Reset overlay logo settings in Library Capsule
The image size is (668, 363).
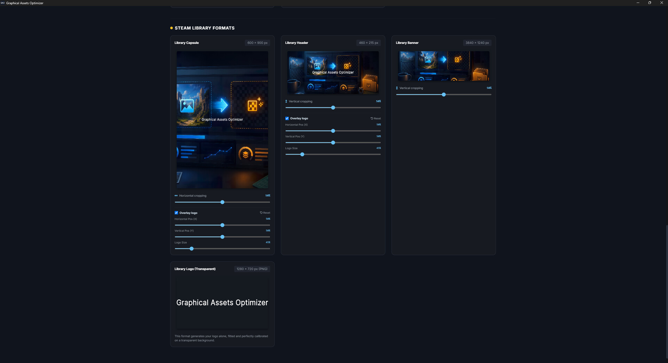pos(265,213)
